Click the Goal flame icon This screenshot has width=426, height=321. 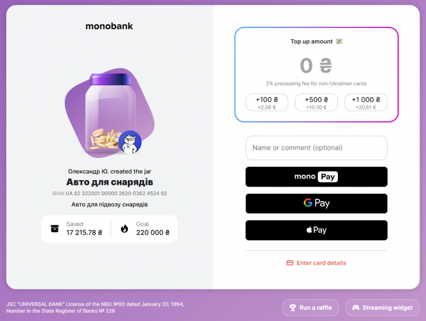click(124, 229)
